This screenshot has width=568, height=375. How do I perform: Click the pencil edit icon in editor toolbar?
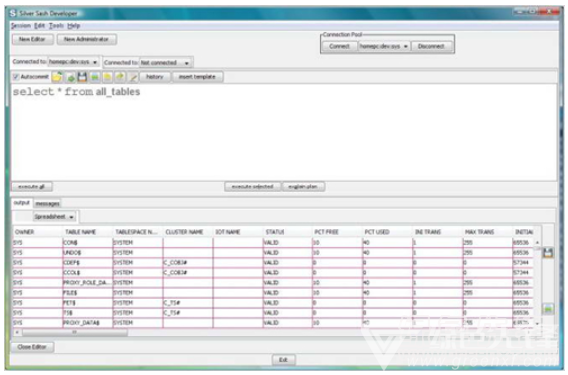pyautogui.click(x=133, y=77)
